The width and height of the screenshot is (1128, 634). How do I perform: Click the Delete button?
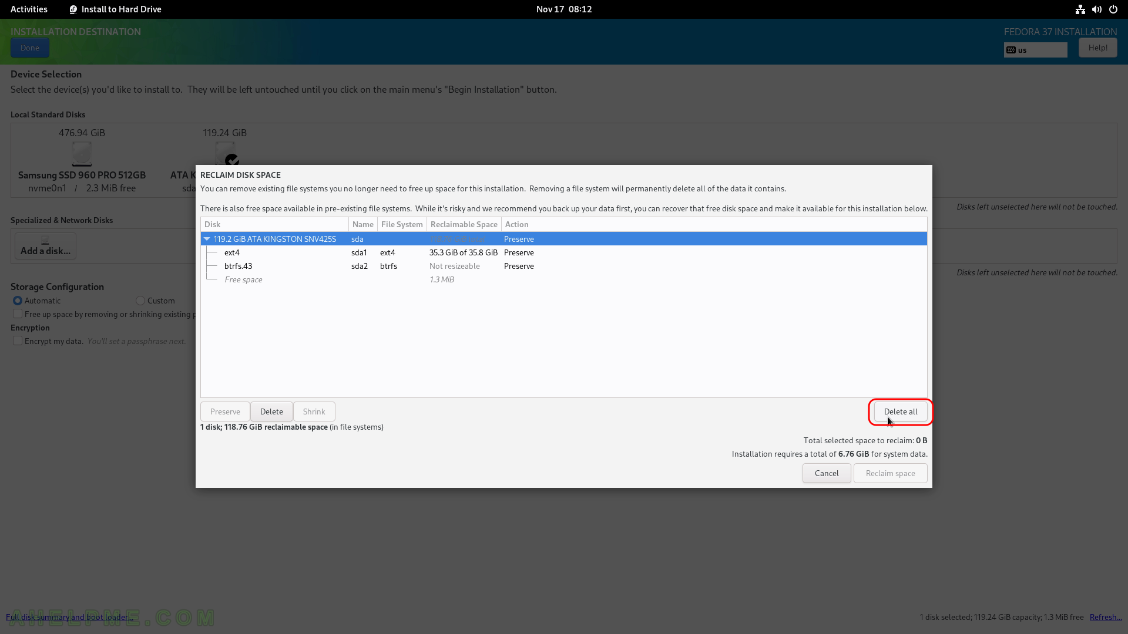pos(271,412)
